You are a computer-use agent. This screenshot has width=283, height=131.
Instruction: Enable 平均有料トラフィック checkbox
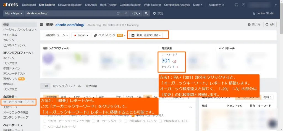[125, 121]
